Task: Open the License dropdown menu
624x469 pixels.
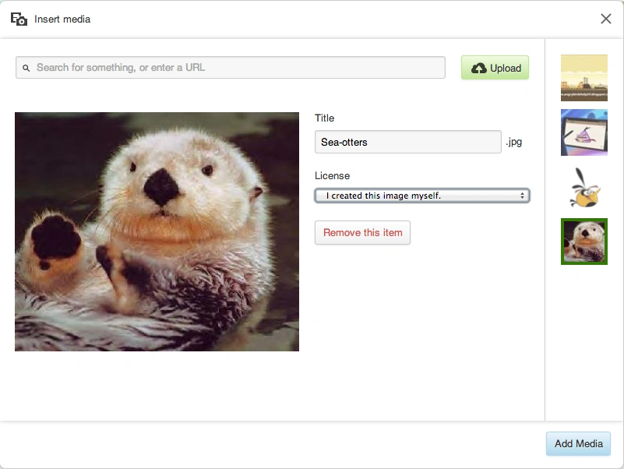Action: pos(421,196)
